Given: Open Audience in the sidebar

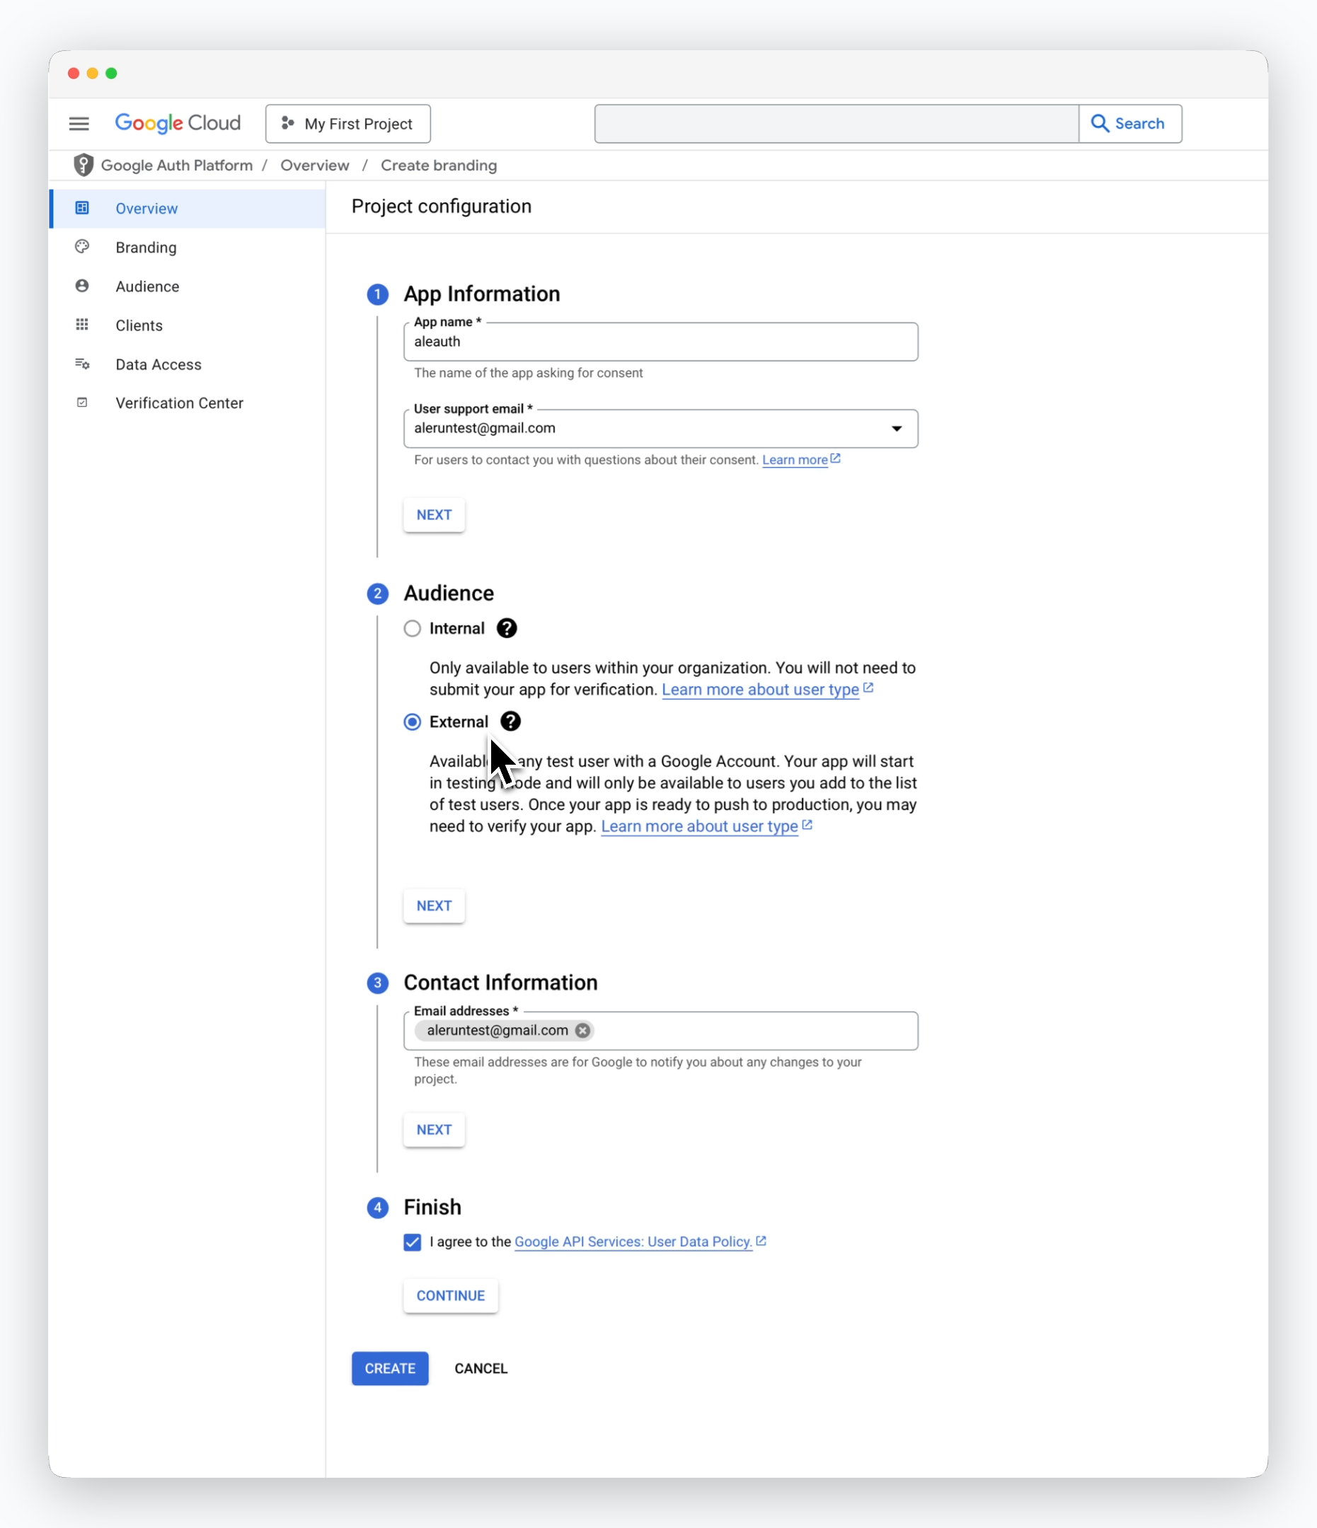Looking at the screenshot, I should (x=188, y=286).
